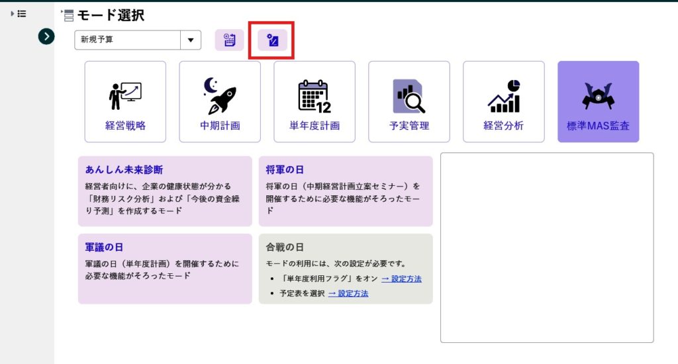Click the menu icon beside モード選択 title

[x=67, y=15]
